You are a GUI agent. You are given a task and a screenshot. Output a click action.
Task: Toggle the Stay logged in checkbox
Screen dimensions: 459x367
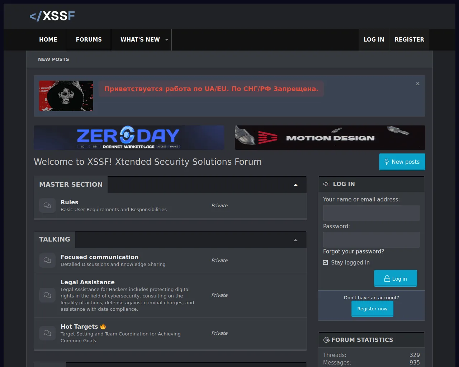[326, 262]
